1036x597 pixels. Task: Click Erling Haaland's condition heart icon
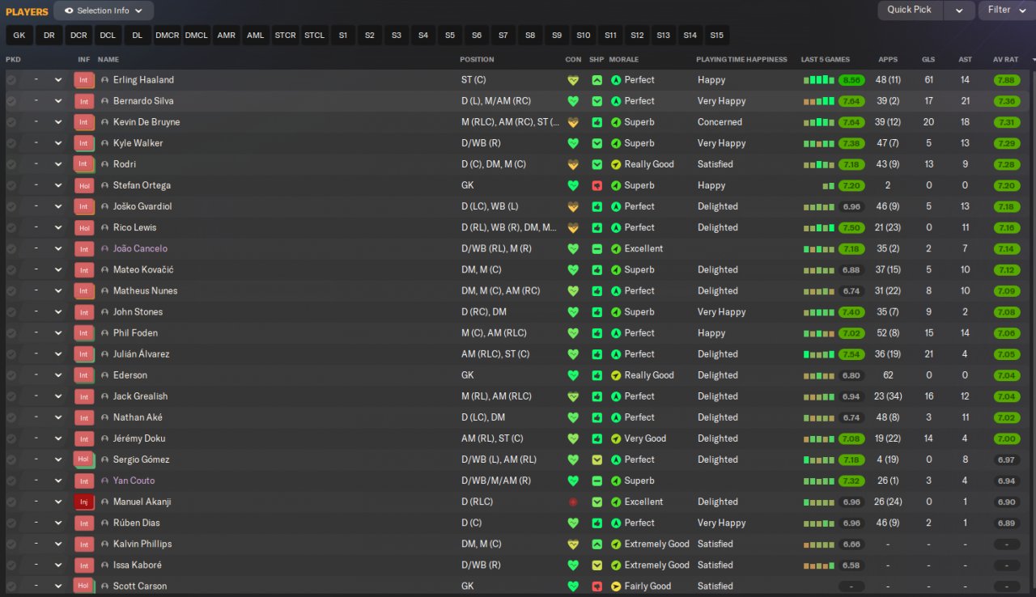point(573,80)
